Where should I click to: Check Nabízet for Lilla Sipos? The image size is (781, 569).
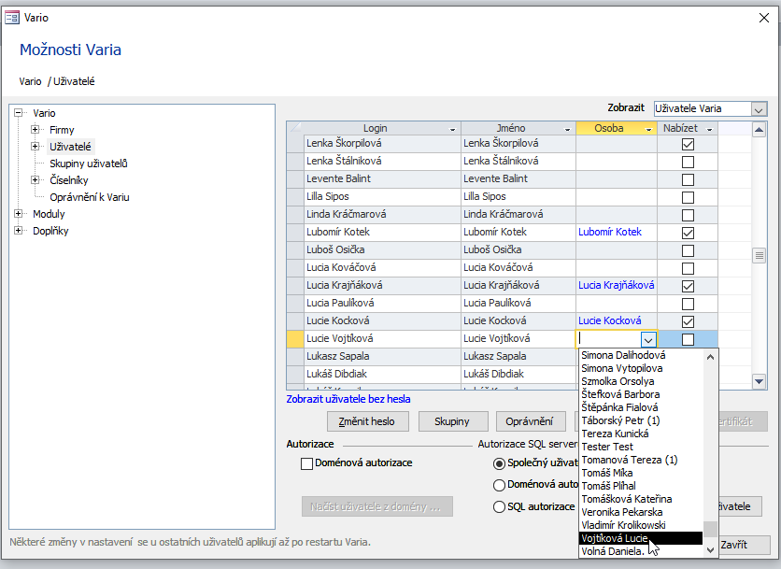[688, 198]
